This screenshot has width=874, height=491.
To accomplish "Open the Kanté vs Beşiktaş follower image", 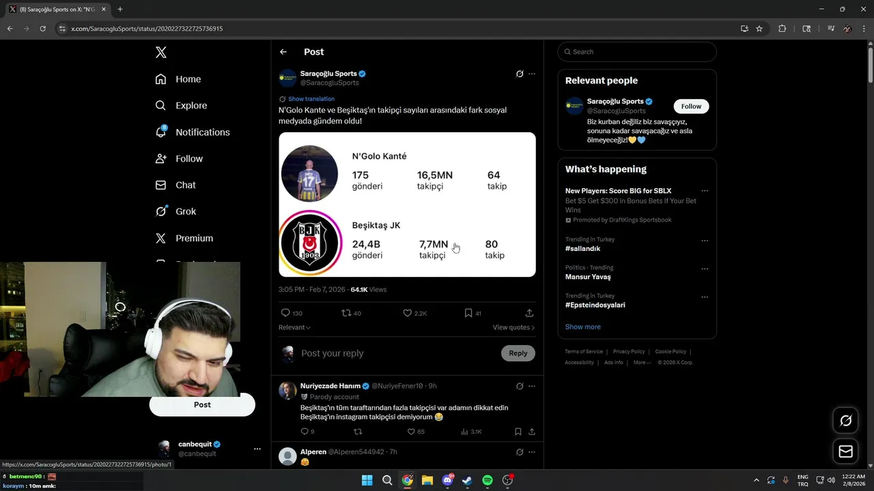I will 407,205.
